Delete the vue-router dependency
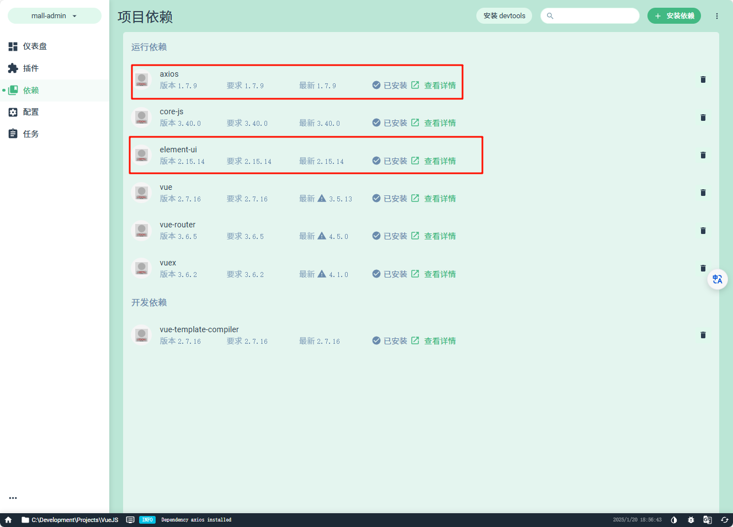The height and width of the screenshot is (527, 733). click(703, 231)
